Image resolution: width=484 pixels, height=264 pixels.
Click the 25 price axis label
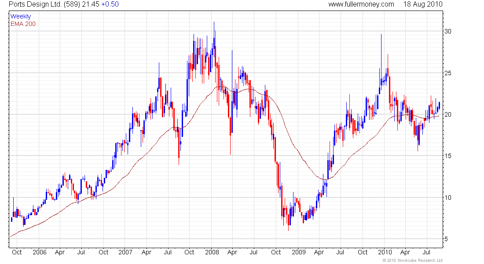[x=448, y=73]
